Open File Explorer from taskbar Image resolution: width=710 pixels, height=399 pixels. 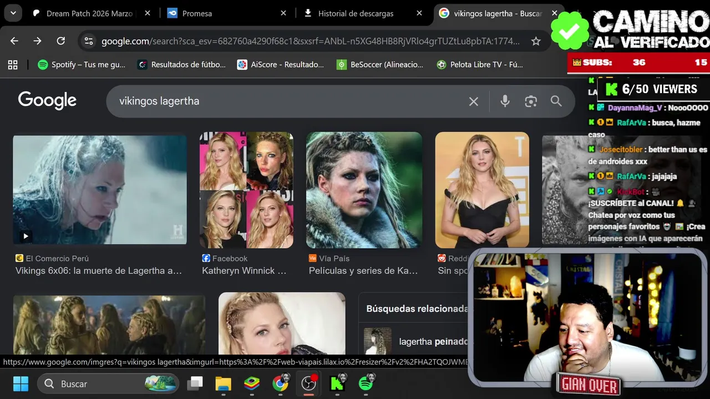pyautogui.click(x=223, y=383)
